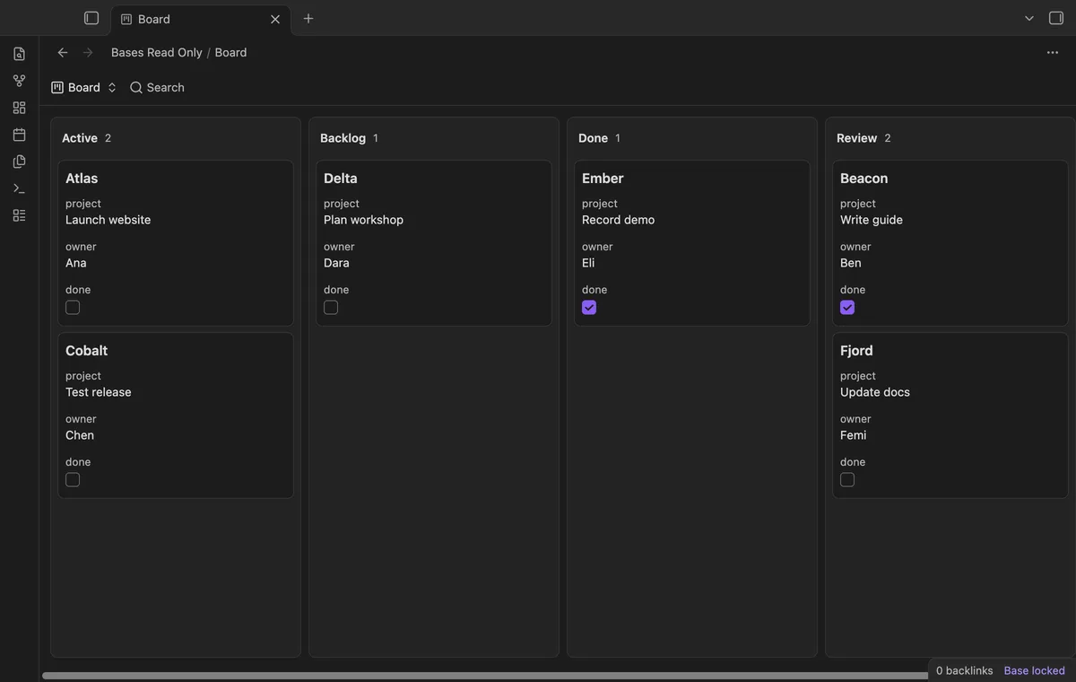Click the Board view icon in toolbar

tap(57, 87)
